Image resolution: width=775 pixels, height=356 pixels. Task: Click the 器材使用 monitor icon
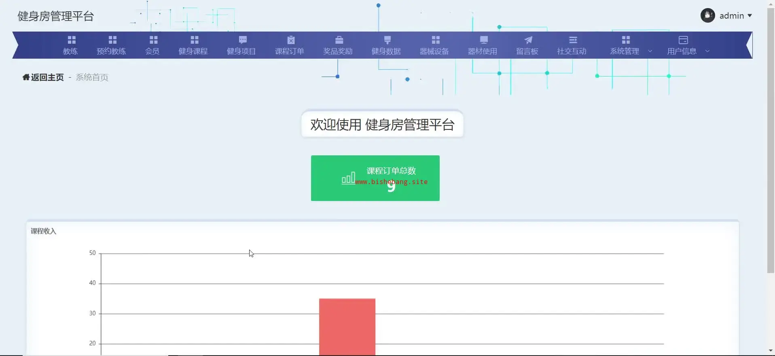tap(484, 40)
